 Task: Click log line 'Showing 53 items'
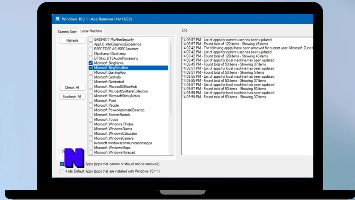tap(224, 89)
